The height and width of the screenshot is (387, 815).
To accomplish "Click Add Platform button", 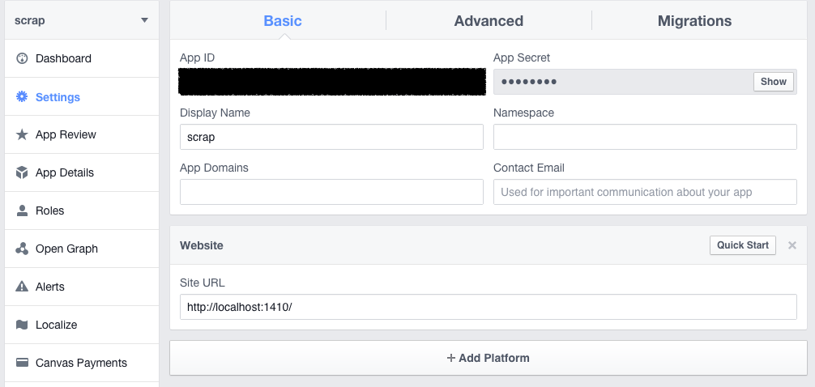I will pos(489,358).
